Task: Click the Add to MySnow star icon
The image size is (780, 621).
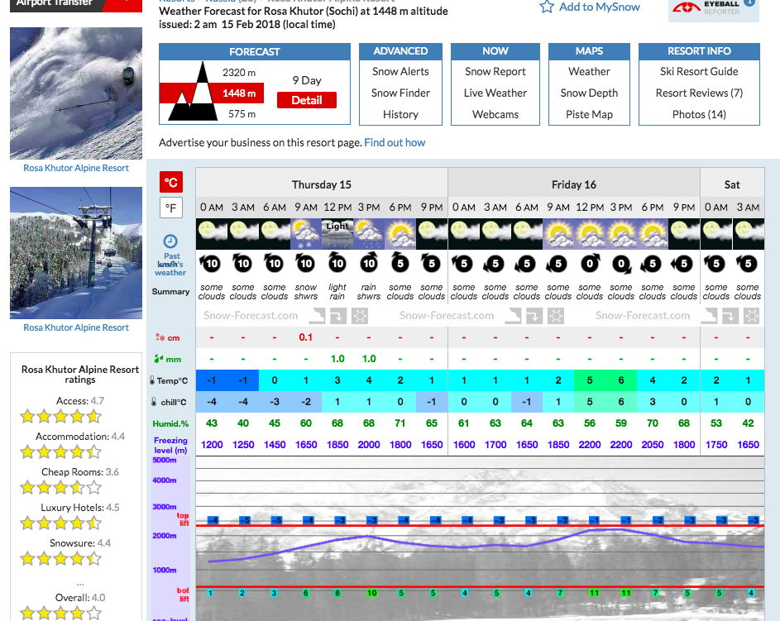Action: click(x=547, y=7)
